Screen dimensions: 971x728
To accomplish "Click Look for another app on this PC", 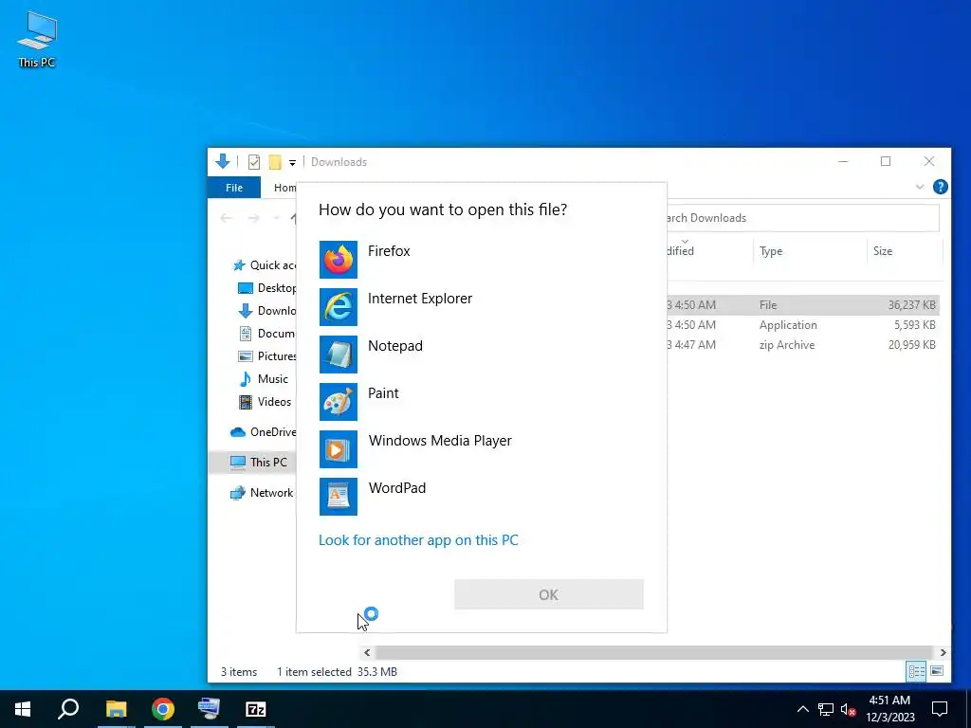I will pyautogui.click(x=418, y=539).
